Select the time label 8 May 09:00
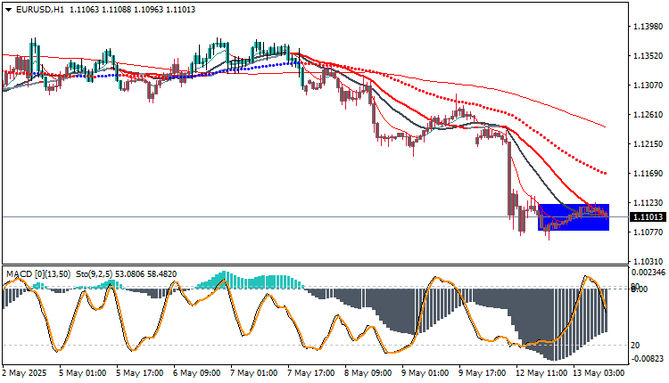The image size is (669, 383). [368, 373]
